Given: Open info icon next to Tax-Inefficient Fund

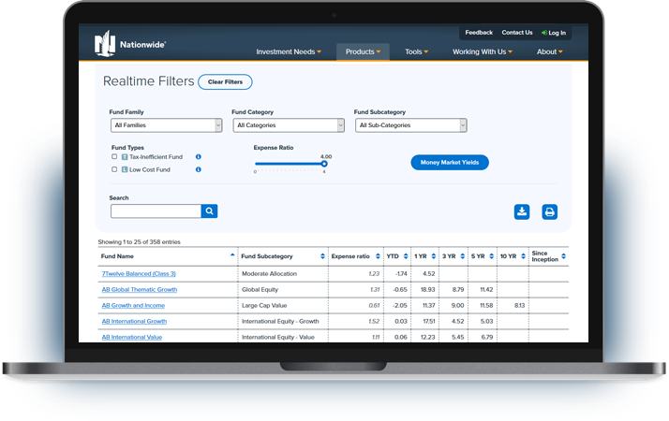Looking at the screenshot, I should pyautogui.click(x=199, y=157).
